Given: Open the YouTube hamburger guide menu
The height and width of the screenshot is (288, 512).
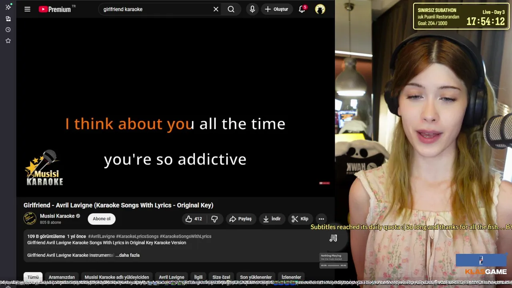Looking at the screenshot, I should 27,9.
